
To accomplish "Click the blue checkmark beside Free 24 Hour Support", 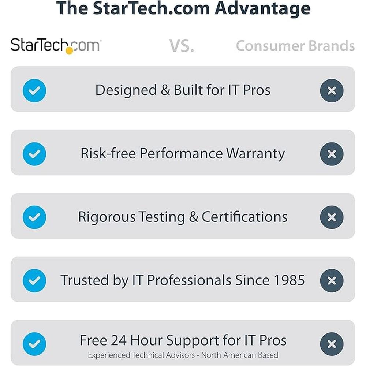I will click(x=34, y=344).
